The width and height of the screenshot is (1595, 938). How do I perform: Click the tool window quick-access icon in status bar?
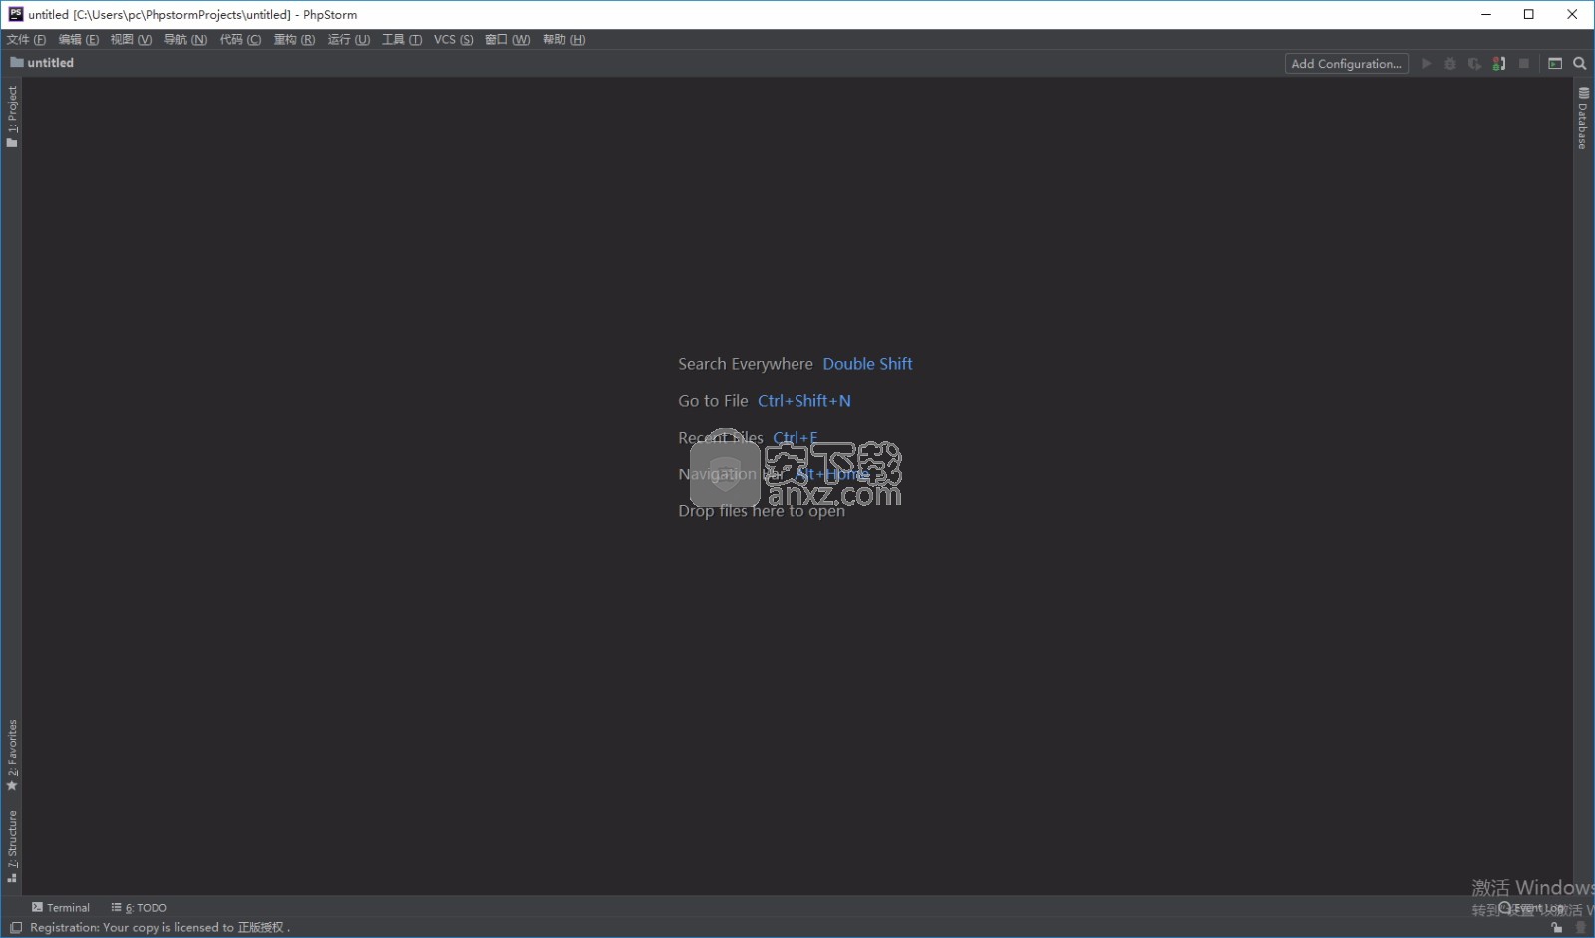point(15,927)
